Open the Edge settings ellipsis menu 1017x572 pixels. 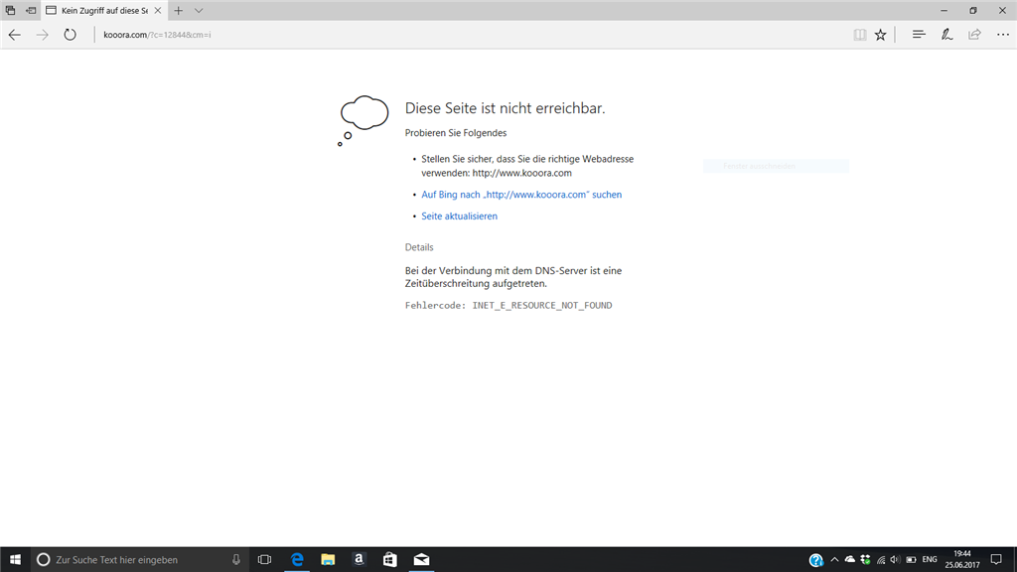(1003, 35)
